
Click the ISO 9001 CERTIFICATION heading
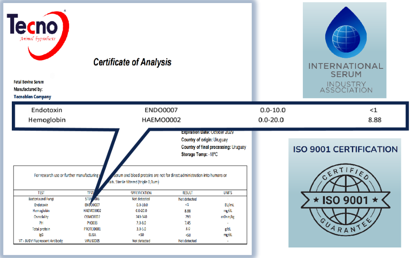pos(345,149)
